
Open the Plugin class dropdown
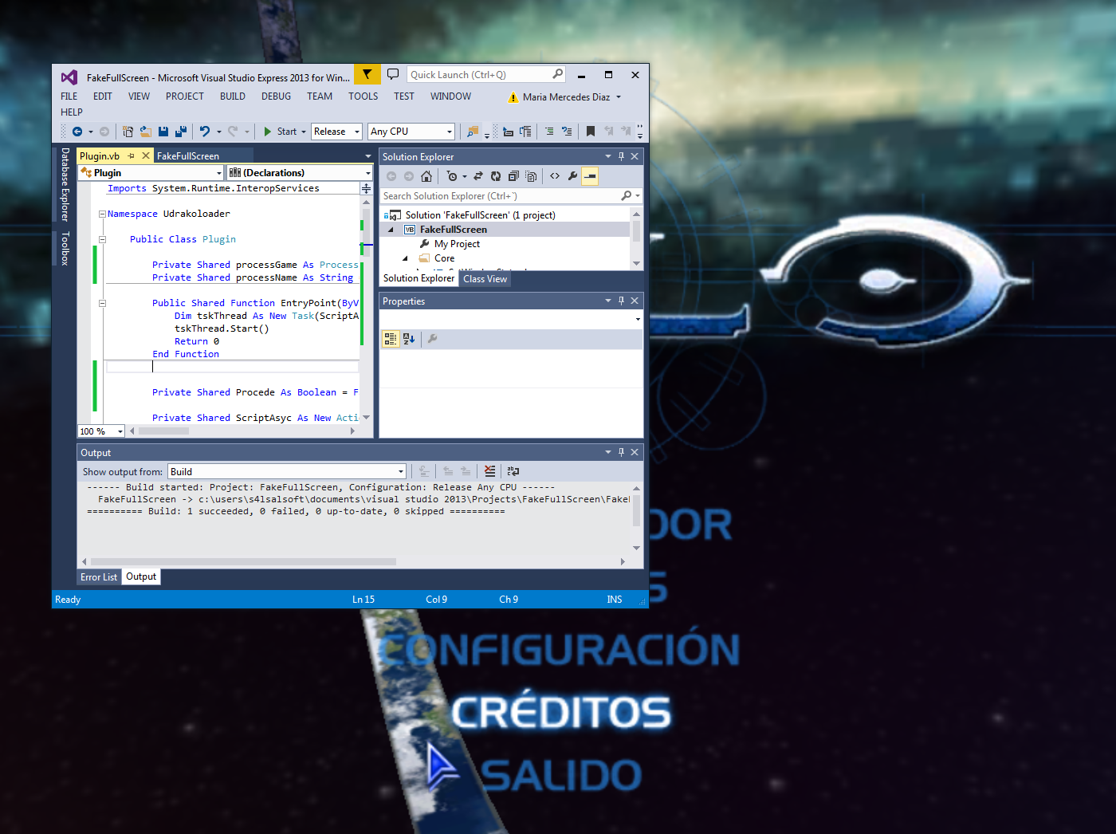151,173
